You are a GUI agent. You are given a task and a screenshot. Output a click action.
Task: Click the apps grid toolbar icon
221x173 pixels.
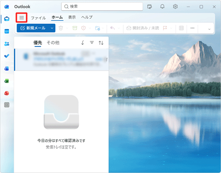(181, 28)
